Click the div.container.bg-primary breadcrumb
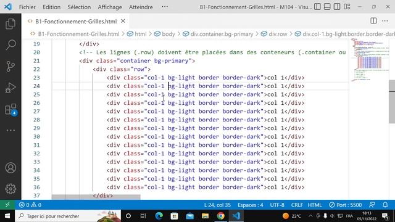This screenshot has height=222, width=395. (x=222, y=34)
